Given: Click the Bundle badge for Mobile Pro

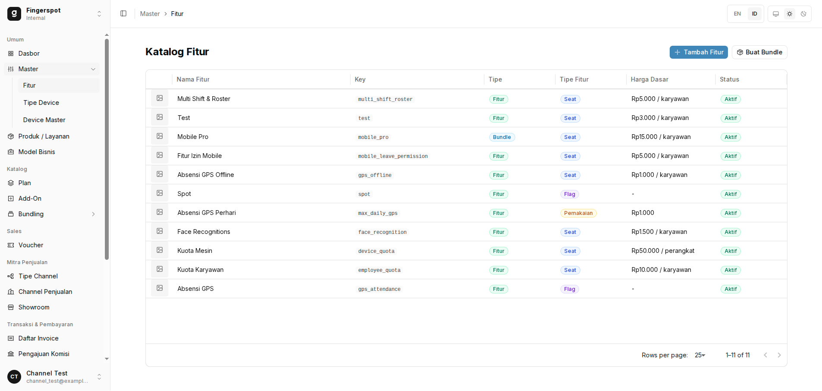Looking at the screenshot, I should [x=502, y=137].
